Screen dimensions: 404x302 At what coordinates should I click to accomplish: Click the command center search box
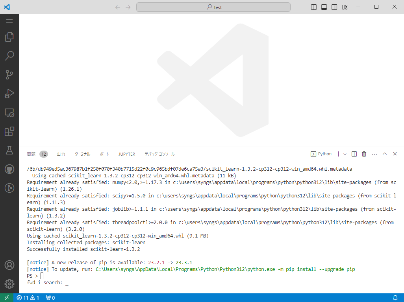coord(213,7)
